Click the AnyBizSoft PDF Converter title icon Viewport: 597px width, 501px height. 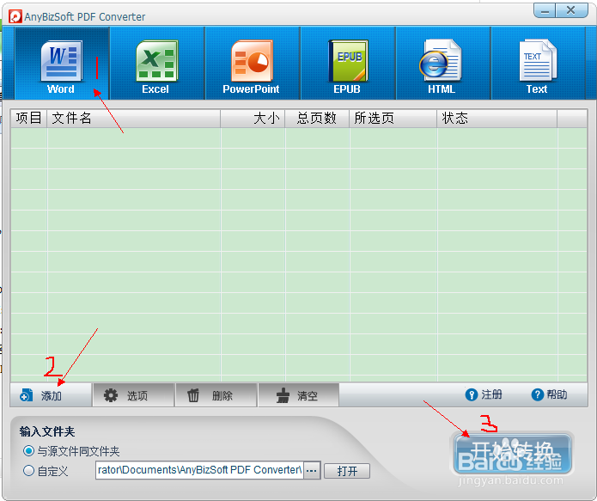pos(15,17)
